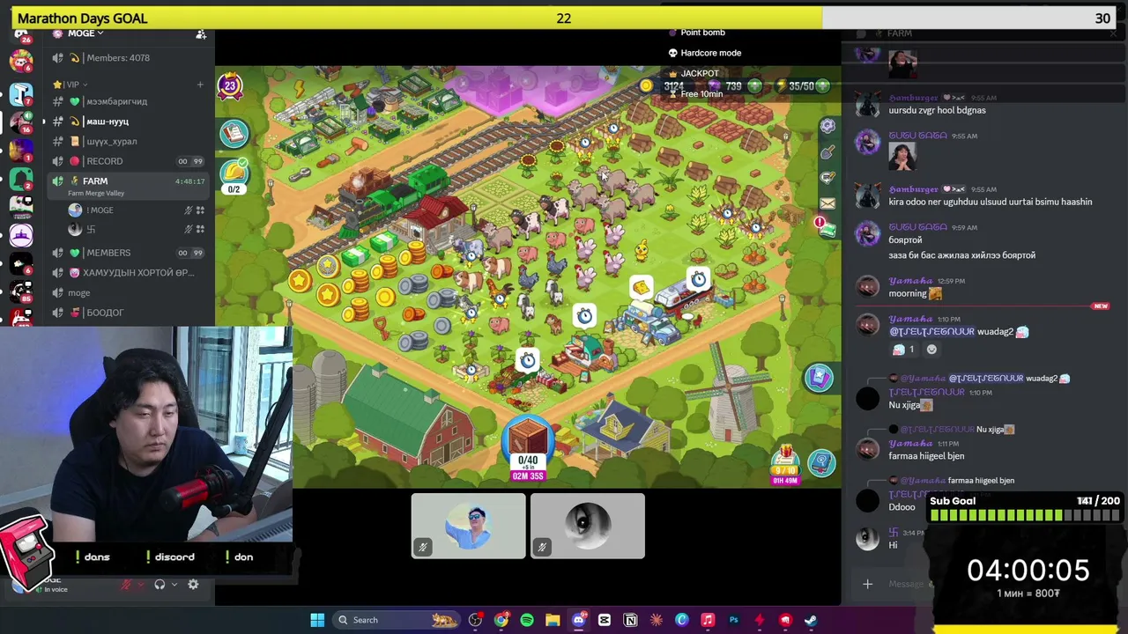The width and height of the screenshot is (1128, 634).
Task: Open File Explorer from the taskbar
Action: click(553, 620)
